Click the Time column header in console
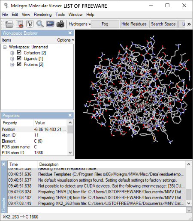193x221 pixels. 22,164
